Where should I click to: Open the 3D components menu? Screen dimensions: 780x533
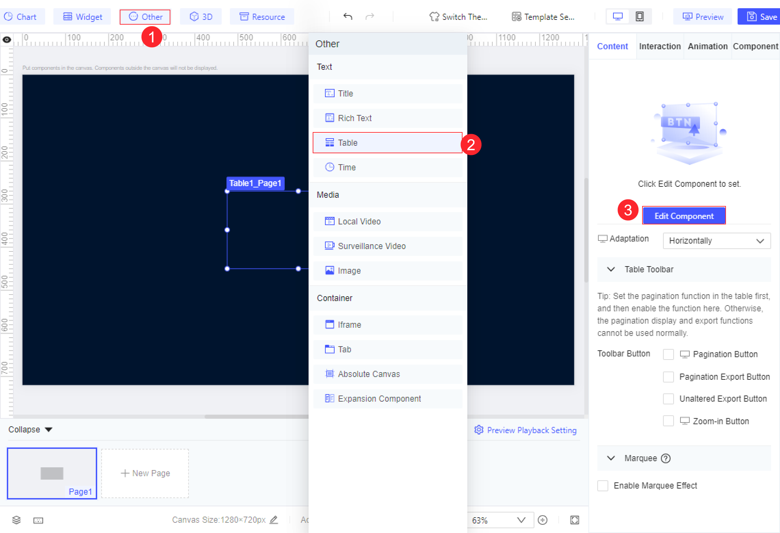201,17
